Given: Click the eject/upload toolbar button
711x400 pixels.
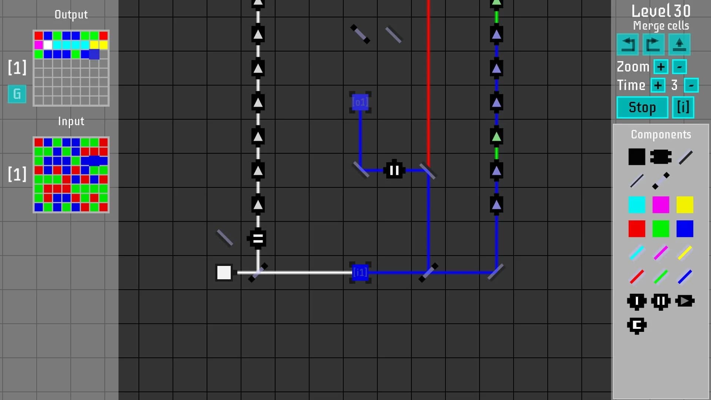Looking at the screenshot, I should coord(680,44).
